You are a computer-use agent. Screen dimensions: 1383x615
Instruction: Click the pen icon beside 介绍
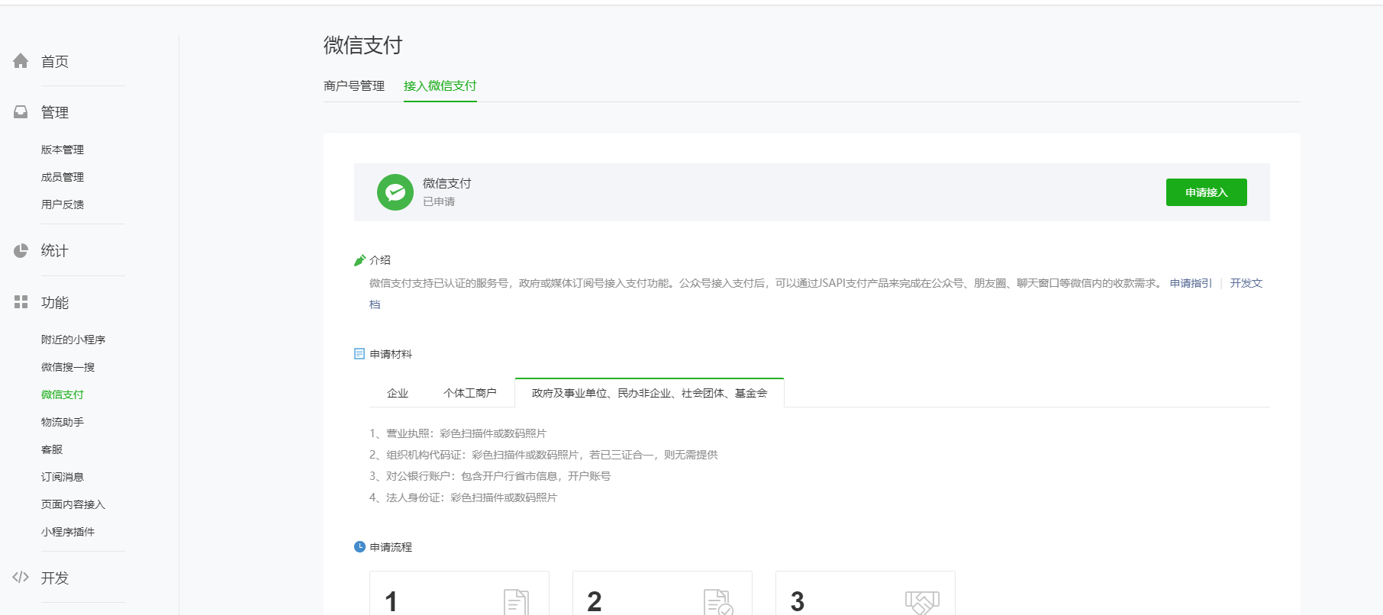[359, 260]
